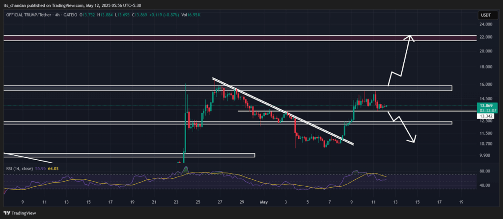This screenshot has width=503, height=219.
Task: Click the date label 7 on time axis
Action: point(330,202)
